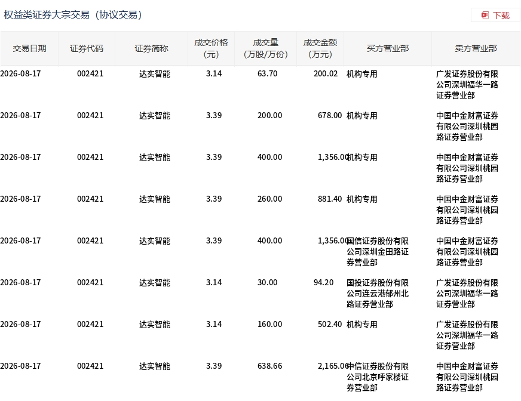Click 达实智能 in the 30.00 row
This screenshot has height=401, width=521.
click(x=155, y=283)
